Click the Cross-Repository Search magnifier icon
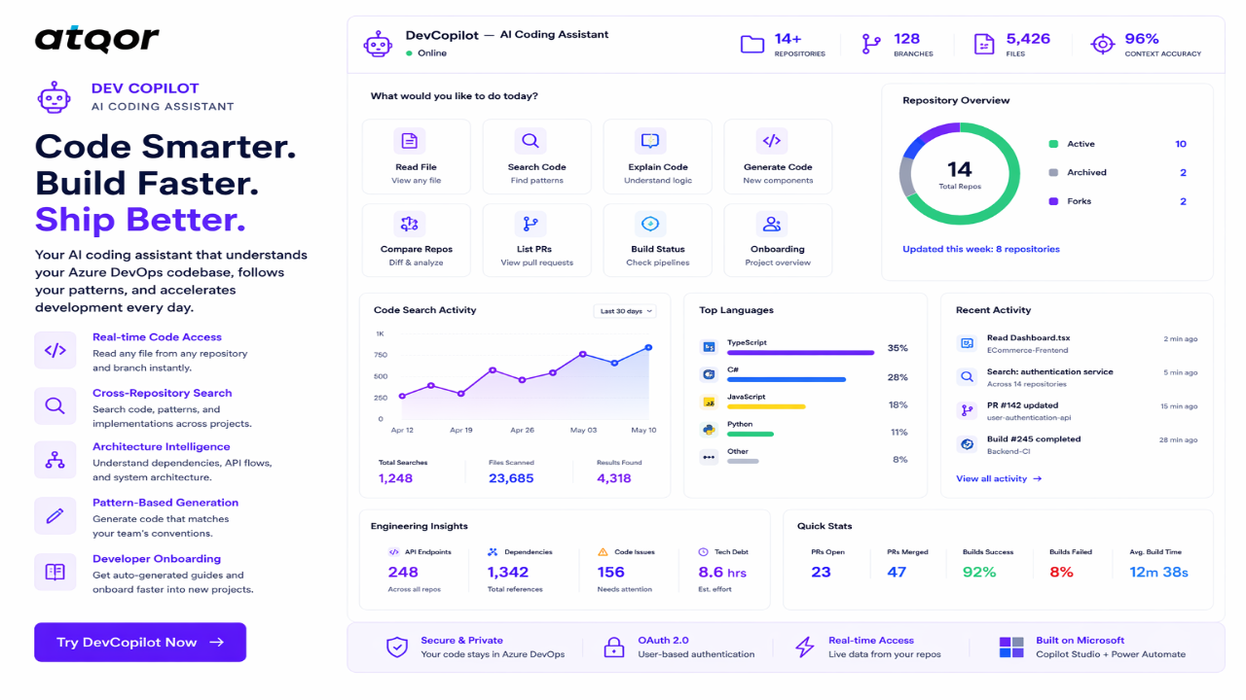The height and width of the screenshot is (700, 1246). 55,405
